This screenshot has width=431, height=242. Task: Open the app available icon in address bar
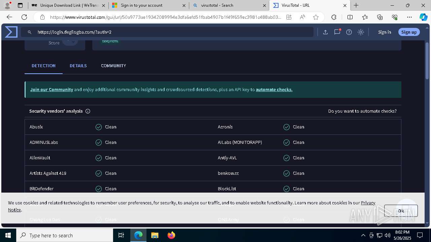click(x=289, y=17)
